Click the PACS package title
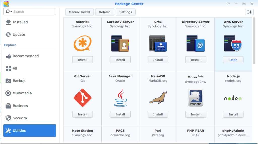258x144 pixels. pyautogui.click(x=120, y=131)
